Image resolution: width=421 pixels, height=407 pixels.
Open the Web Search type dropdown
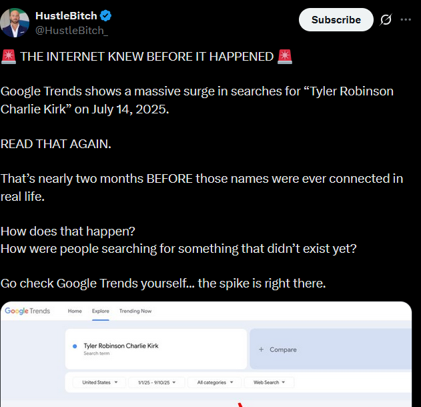269,382
